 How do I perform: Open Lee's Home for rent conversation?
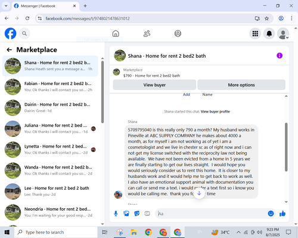pyautogui.click(x=50, y=192)
